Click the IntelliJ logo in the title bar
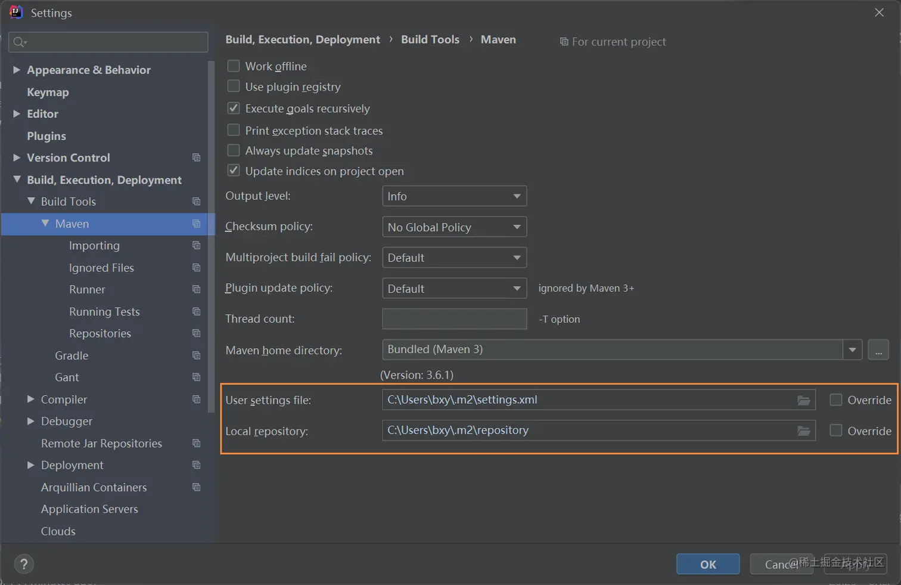Viewport: 901px width, 585px height. 16,13
